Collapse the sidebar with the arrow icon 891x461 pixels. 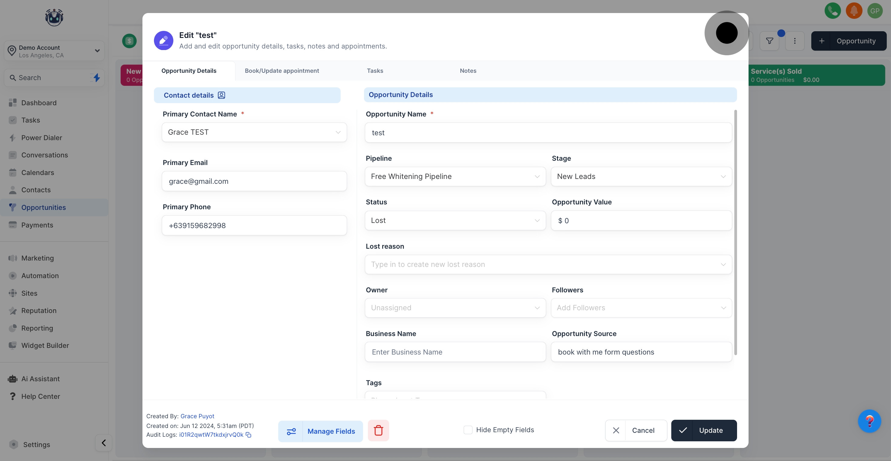(x=103, y=443)
